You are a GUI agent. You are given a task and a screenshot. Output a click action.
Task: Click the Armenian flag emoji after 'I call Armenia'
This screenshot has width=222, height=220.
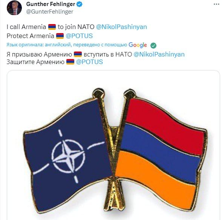click(52, 27)
